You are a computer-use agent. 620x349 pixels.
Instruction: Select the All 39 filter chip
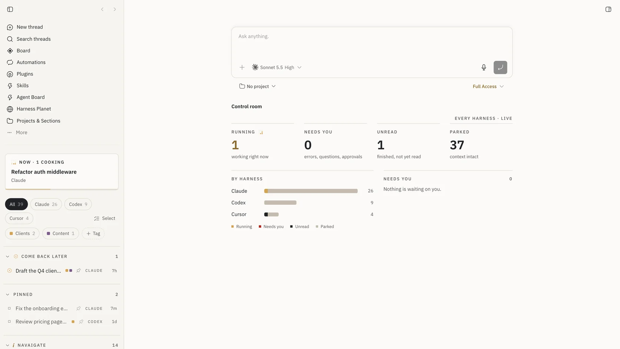tap(16, 204)
